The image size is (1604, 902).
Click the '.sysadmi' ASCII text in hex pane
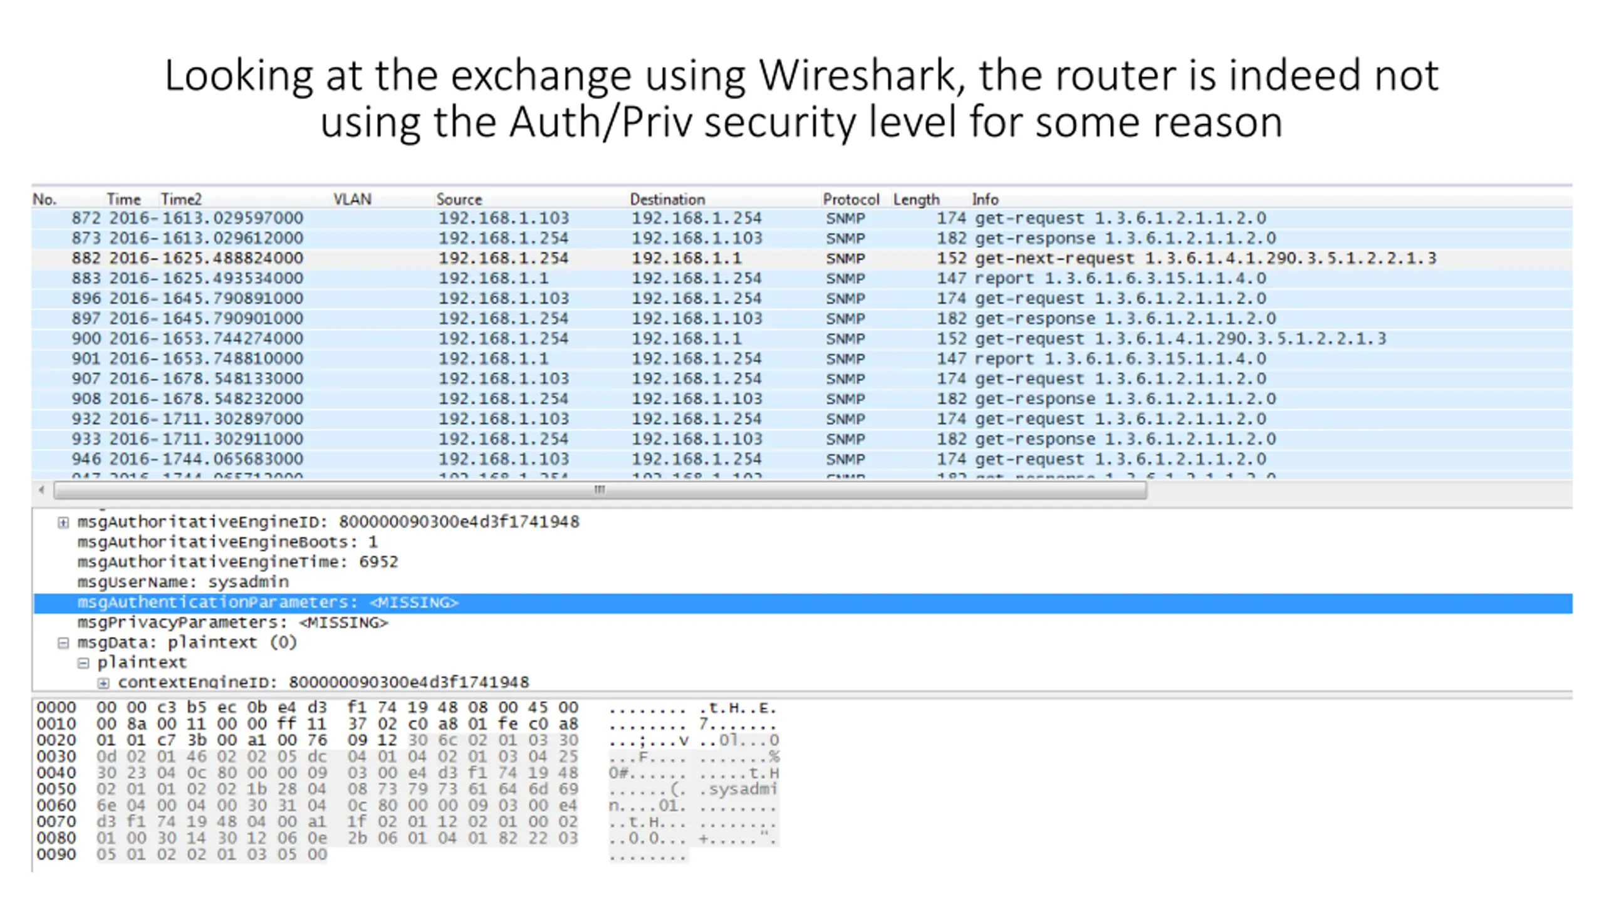point(739,790)
